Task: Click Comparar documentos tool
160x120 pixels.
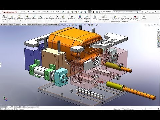Action: coord(95,18)
